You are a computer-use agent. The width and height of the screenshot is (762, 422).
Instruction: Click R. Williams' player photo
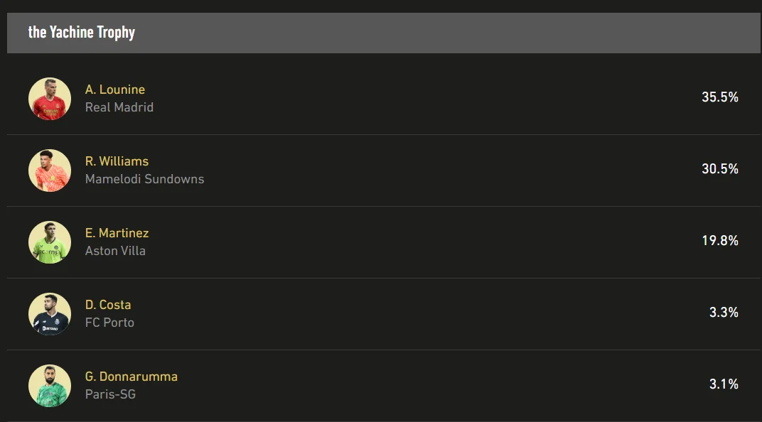point(50,171)
